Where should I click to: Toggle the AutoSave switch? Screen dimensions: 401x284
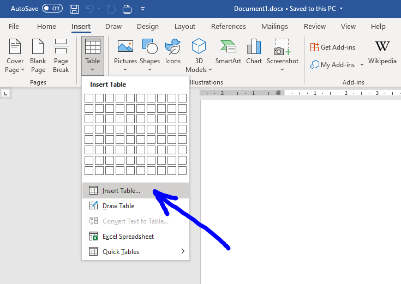pyautogui.click(x=52, y=9)
